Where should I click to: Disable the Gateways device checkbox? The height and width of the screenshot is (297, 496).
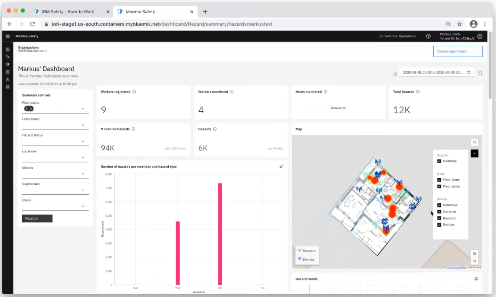pyautogui.click(x=439, y=205)
